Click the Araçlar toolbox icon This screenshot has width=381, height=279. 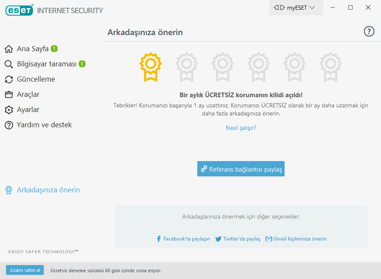click(x=9, y=94)
